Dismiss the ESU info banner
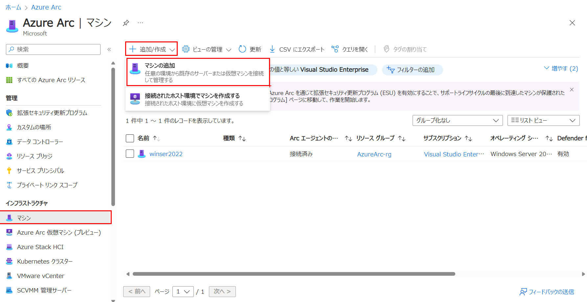 [x=572, y=90]
